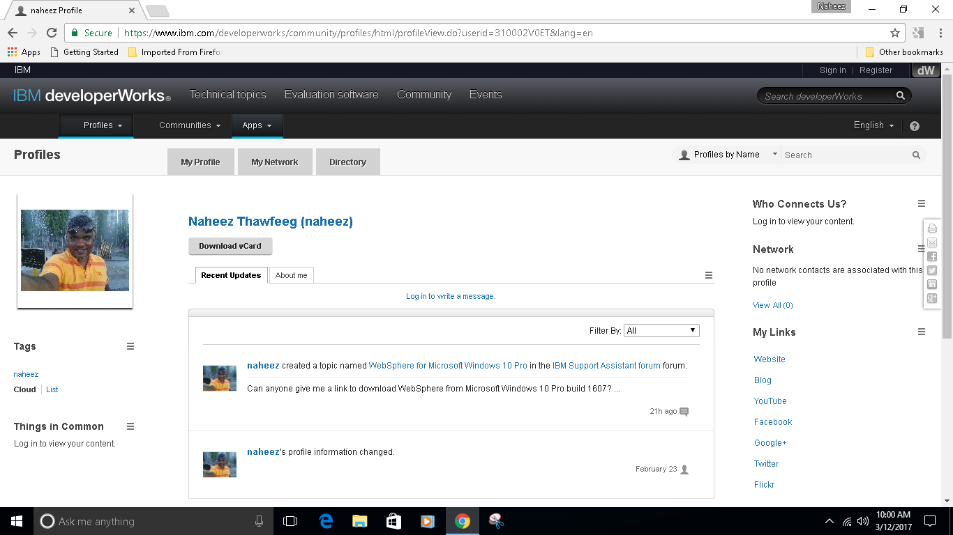
Task: Reload the page in Chrome
Action: pos(52,33)
